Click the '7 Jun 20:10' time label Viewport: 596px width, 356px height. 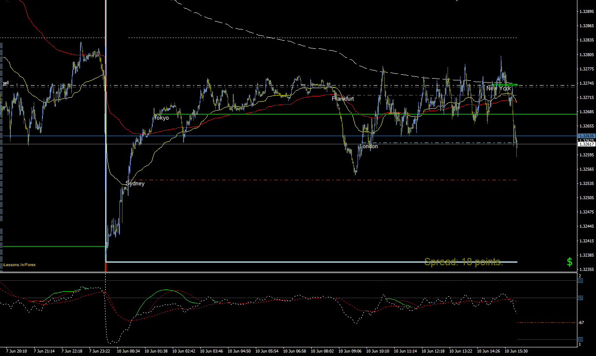(17, 351)
